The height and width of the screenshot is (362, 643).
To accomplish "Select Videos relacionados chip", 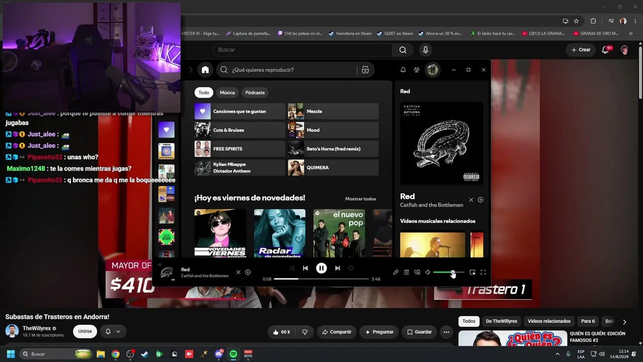I will [549, 321].
